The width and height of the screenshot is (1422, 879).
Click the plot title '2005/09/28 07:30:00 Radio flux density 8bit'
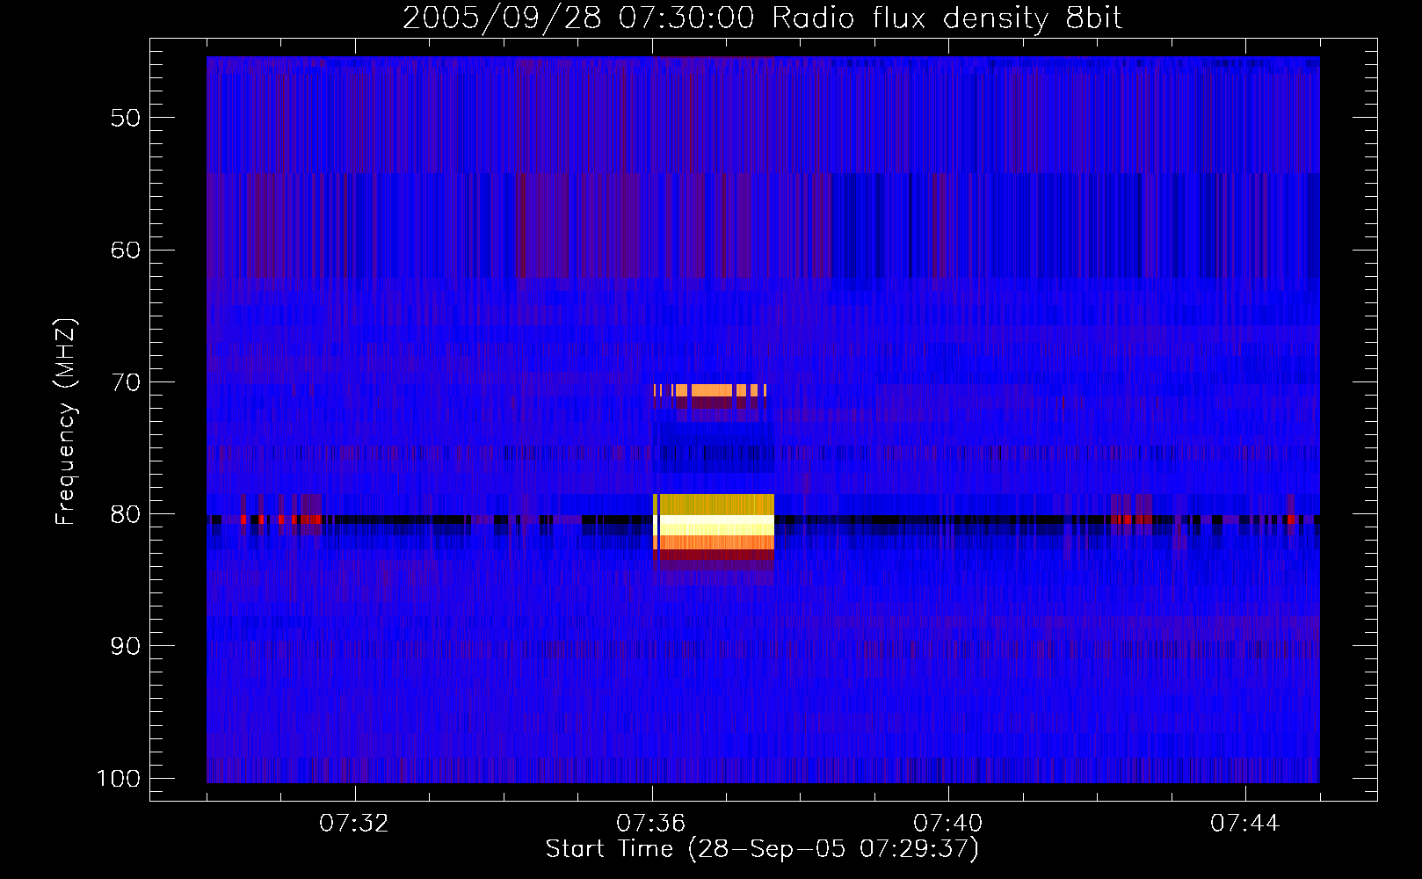(762, 18)
